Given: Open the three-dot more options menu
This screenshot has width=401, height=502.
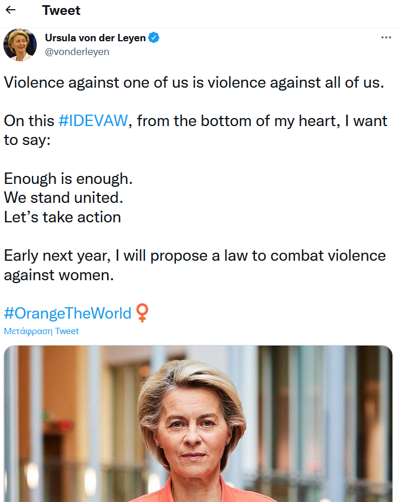Looking at the screenshot, I should (x=386, y=38).
